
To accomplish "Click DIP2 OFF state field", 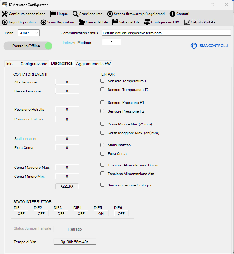I will tap(41, 213).
